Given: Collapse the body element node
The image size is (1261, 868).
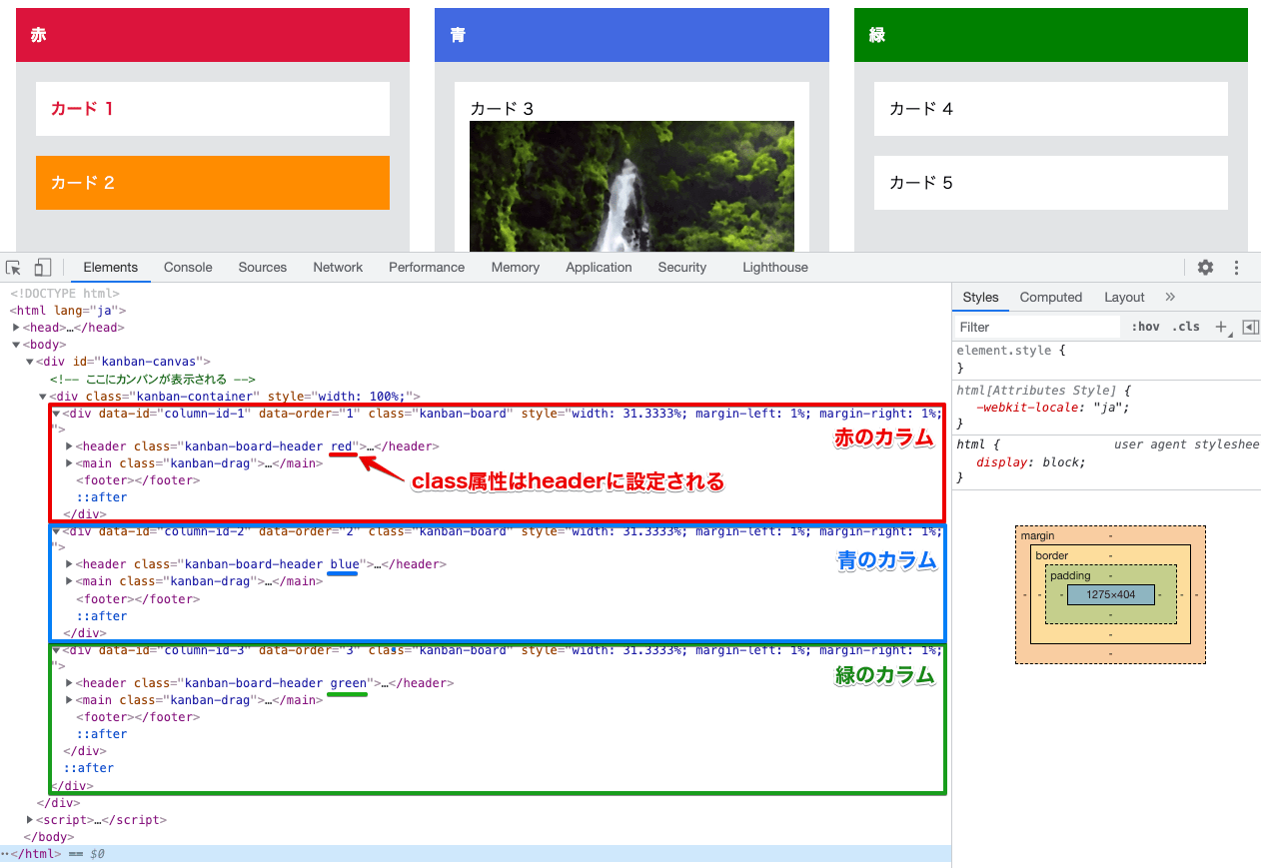Looking at the screenshot, I should (17, 345).
